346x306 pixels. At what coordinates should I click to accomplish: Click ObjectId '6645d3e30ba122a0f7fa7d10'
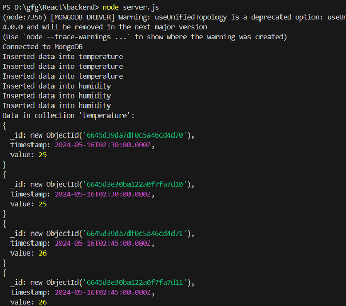[x=135, y=184]
